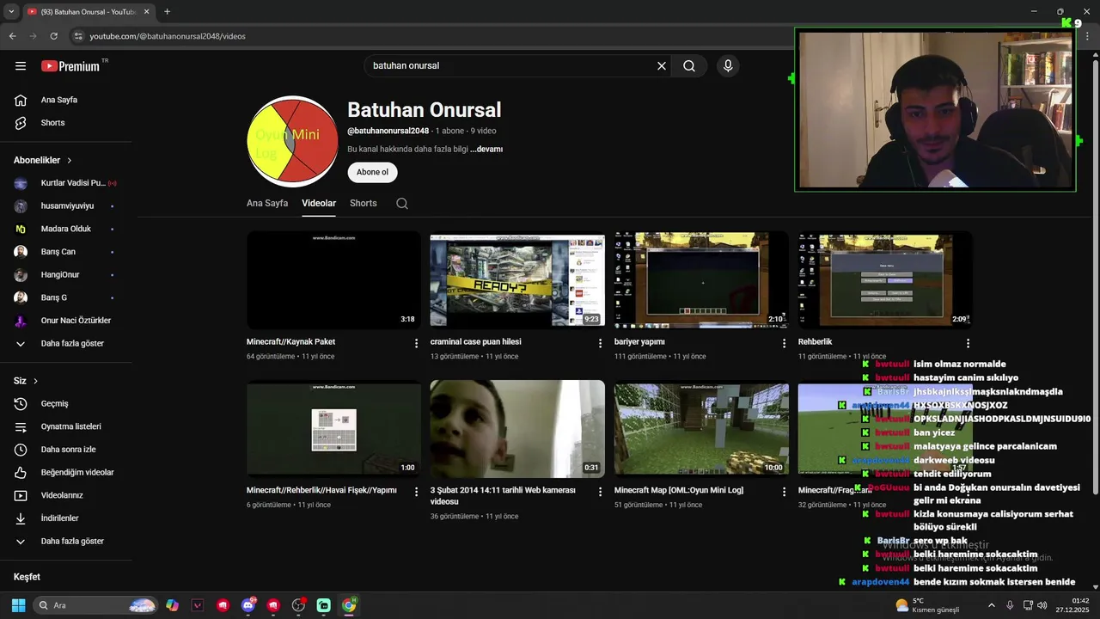Open husamviyuviyu subscription channel
This screenshot has height=619, width=1100.
pyautogui.click(x=66, y=206)
